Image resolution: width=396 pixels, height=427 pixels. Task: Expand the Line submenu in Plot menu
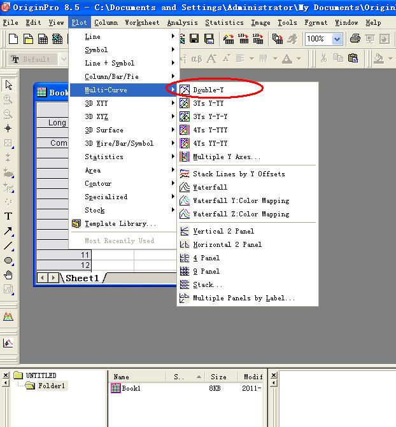[x=124, y=36]
